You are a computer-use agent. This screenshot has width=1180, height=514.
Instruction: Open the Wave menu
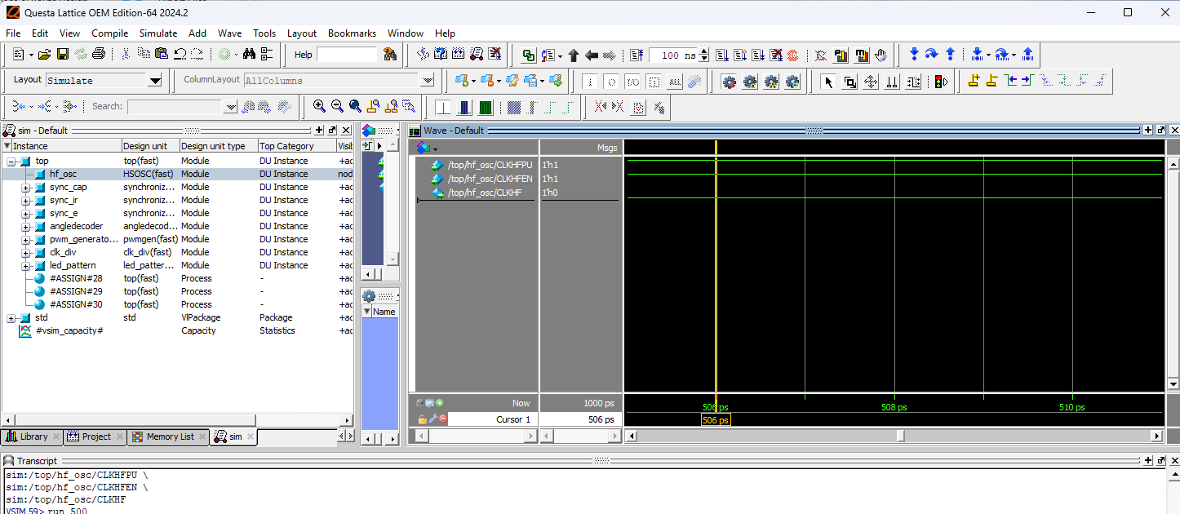point(229,33)
